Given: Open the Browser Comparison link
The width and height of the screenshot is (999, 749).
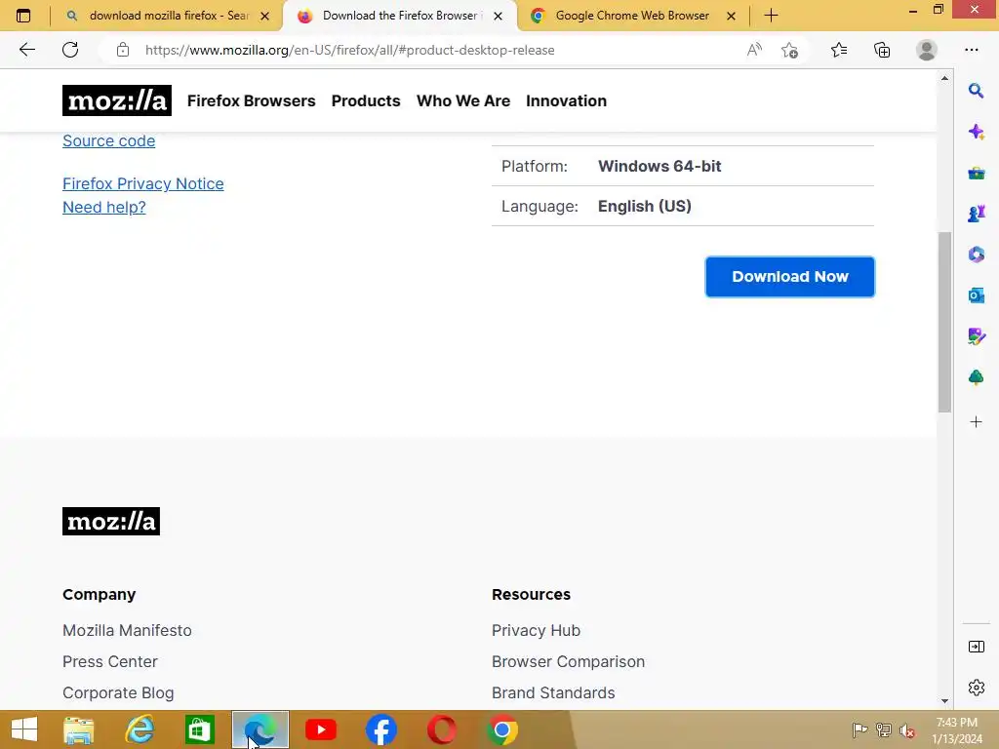Looking at the screenshot, I should point(569,662).
